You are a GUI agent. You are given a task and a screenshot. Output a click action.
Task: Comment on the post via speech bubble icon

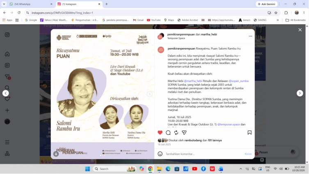168,133
